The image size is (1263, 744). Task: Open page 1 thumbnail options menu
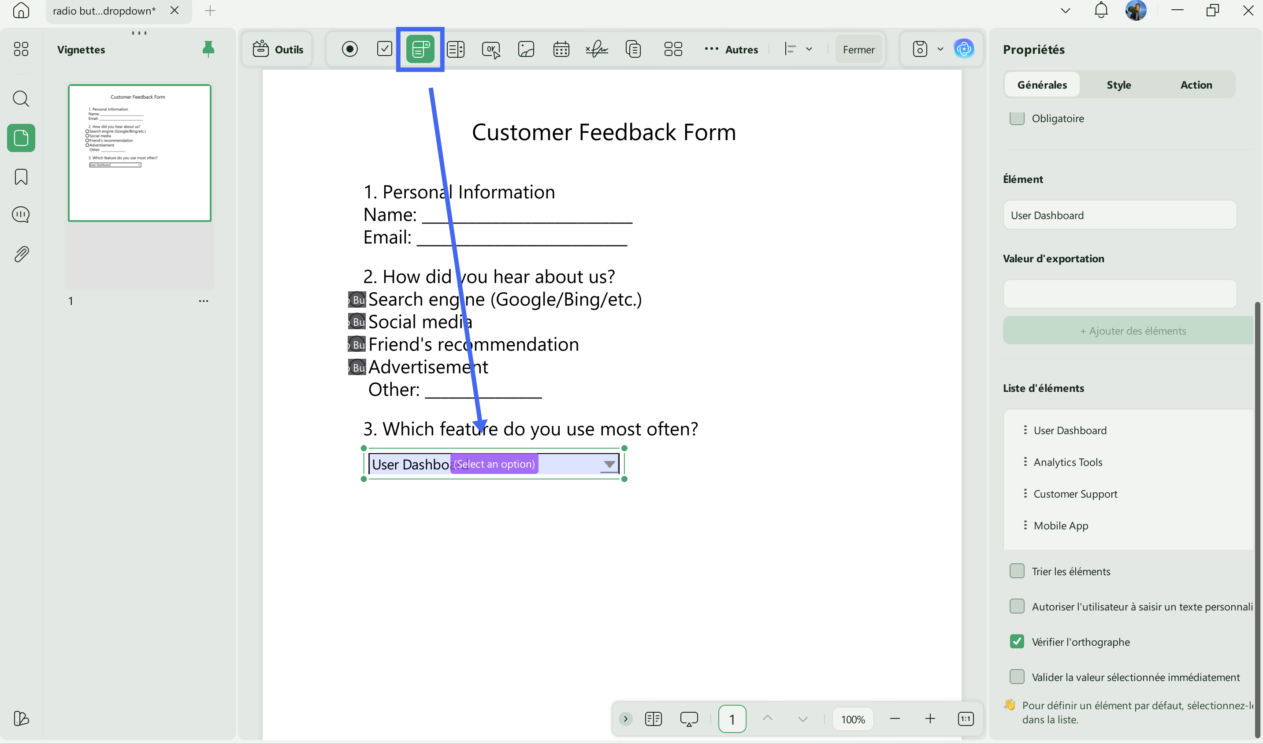[x=203, y=301]
